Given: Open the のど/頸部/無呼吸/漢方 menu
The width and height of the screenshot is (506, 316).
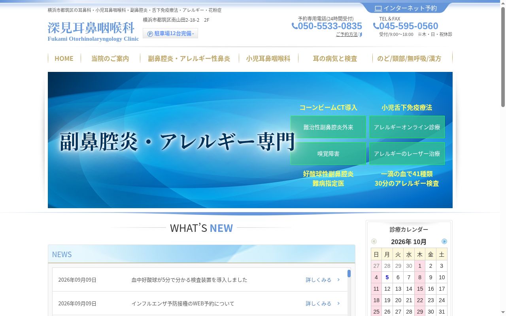Looking at the screenshot, I should click(409, 58).
